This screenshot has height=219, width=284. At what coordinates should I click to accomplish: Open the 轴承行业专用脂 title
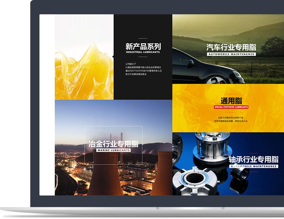(254, 160)
